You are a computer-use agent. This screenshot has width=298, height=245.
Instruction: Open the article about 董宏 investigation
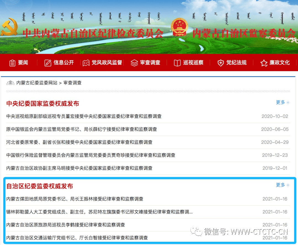(x=84, y=116)
